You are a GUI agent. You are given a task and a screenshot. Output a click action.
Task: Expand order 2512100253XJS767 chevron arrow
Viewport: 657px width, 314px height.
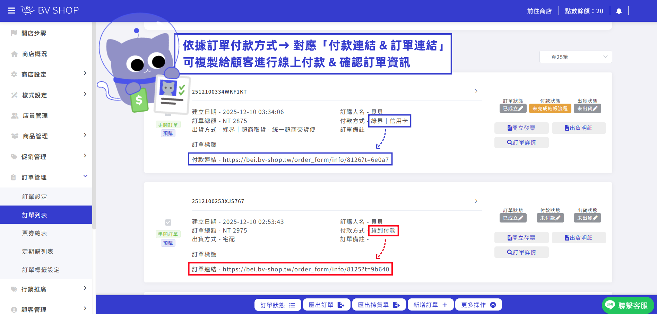click(x=476, y=201)
